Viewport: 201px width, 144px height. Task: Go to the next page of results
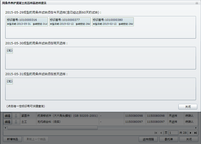point(190,133)
